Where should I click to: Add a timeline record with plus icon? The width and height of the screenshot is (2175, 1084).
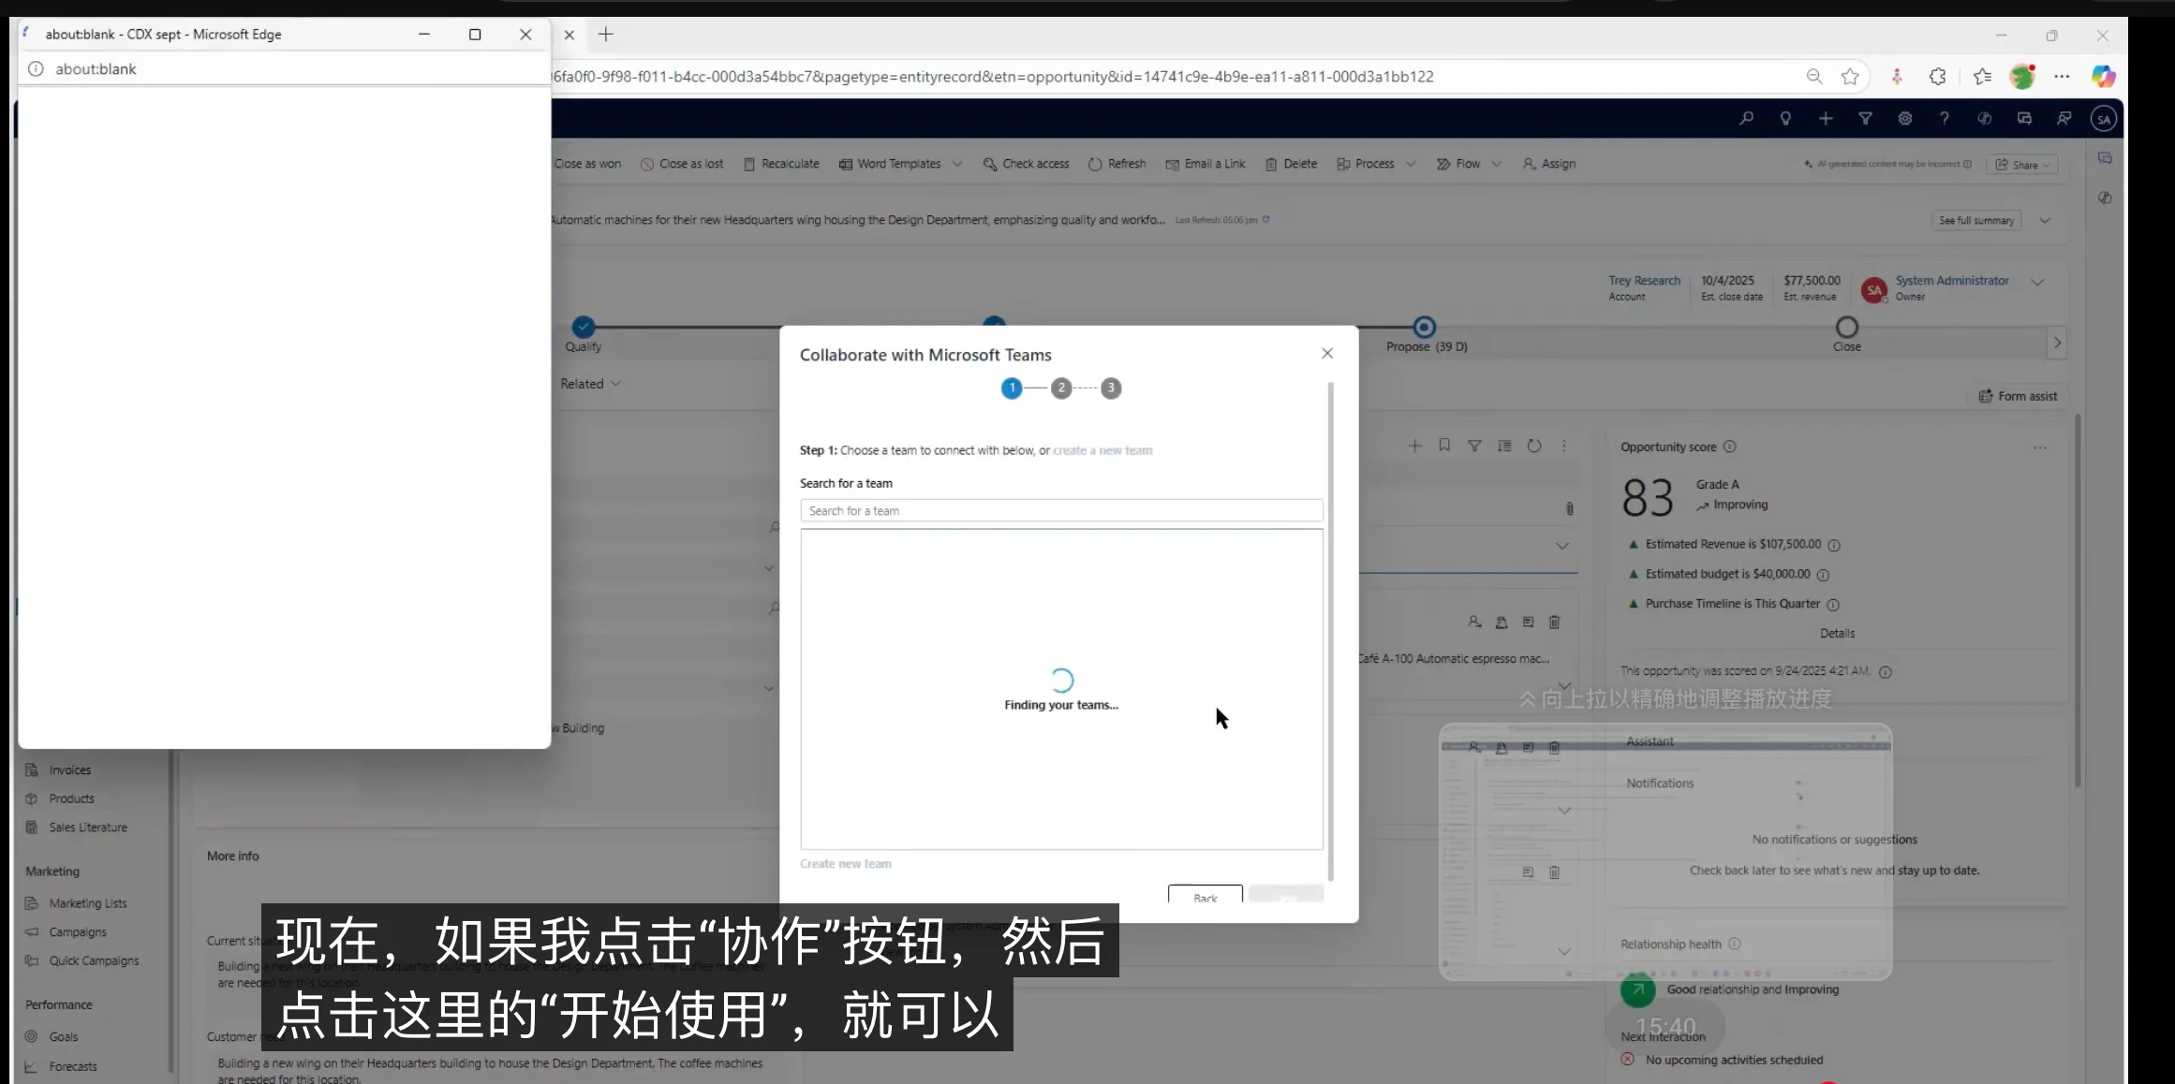click(1415, 447)
